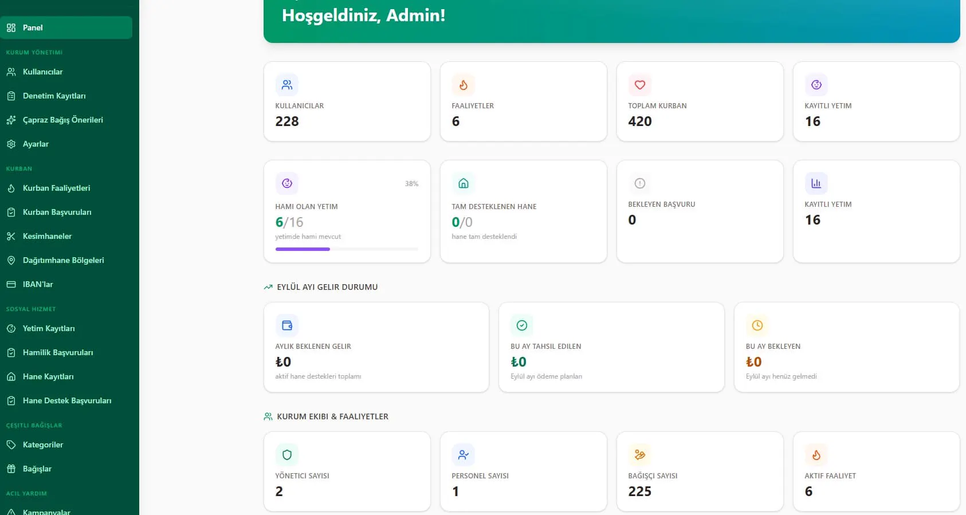Screen dimensions: 966x515
Task: Click the heart icon on Toplam Kurban card
Action: point(639,85)
